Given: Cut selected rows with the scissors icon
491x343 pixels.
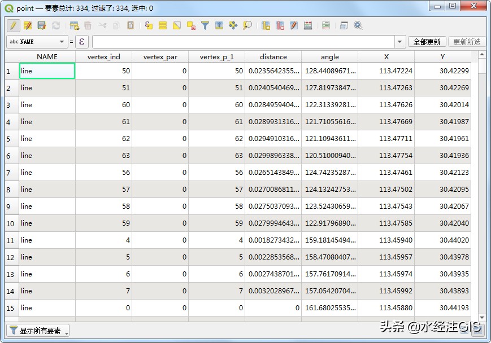Looking at the screenshot, I should [102, 25].
